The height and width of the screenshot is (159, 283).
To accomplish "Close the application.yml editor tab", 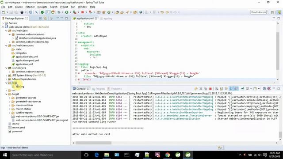I will pos(96,19).
